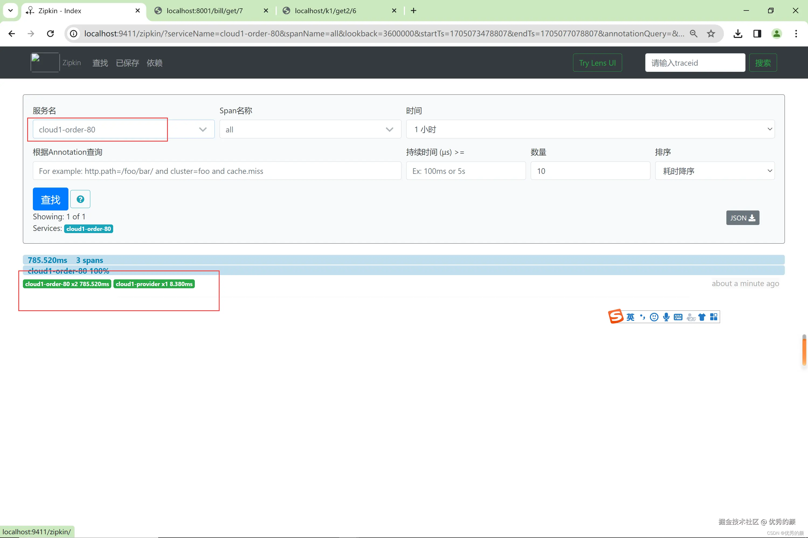Click the traceid search input field

click(x=695, y=63)
